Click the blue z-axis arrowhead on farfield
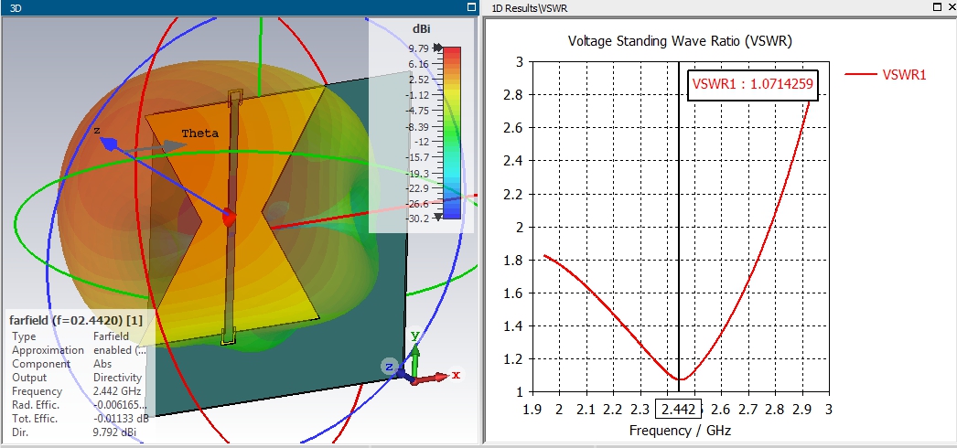 coord(108,144)
